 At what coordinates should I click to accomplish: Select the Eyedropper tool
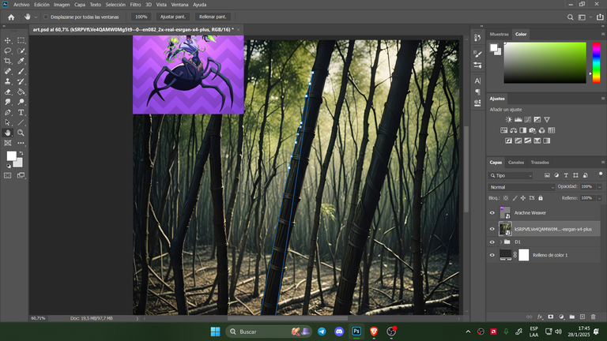[x=21, y=61]
